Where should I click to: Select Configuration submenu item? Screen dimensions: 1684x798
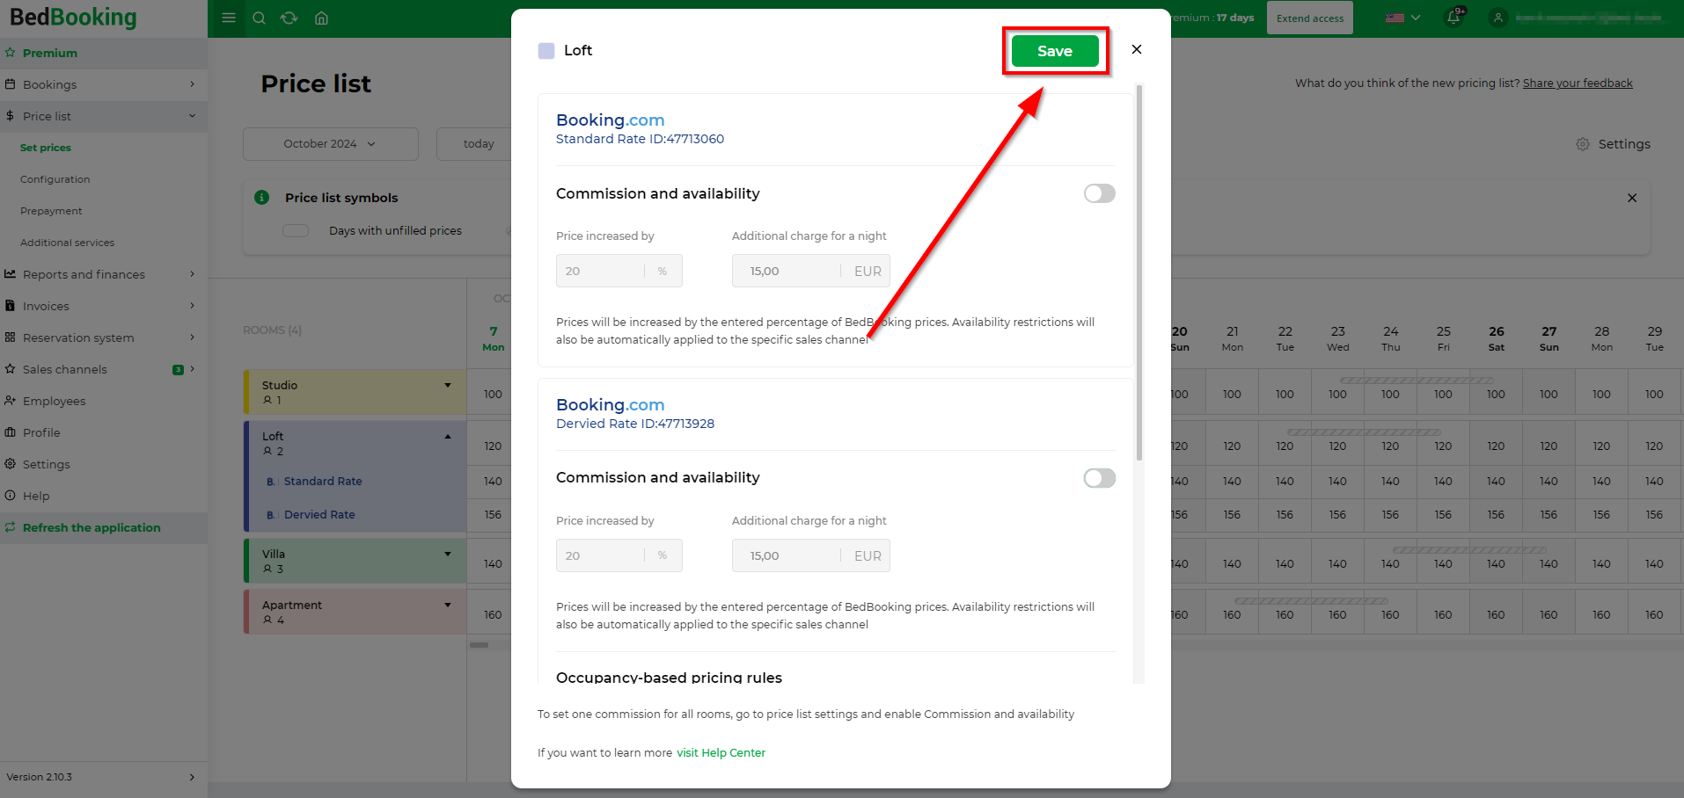55,179
